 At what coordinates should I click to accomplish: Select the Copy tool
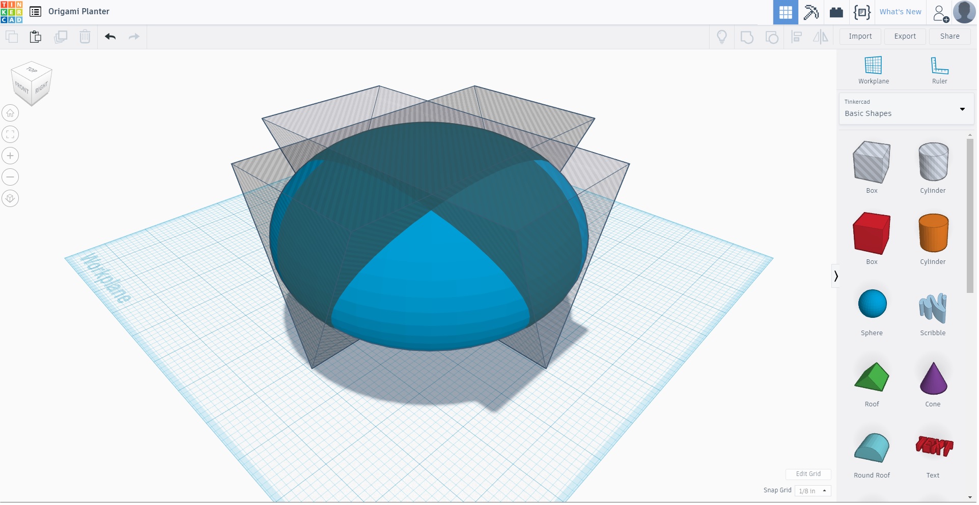(x=11, y=37)
